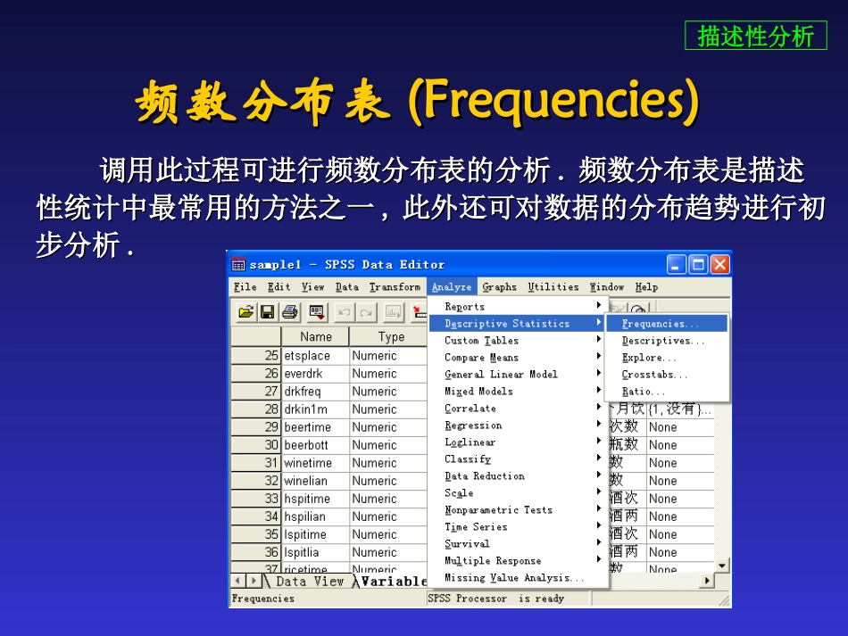Expand the Nonparametric Tests submenu
848x636 pixels.
point(519,509)
